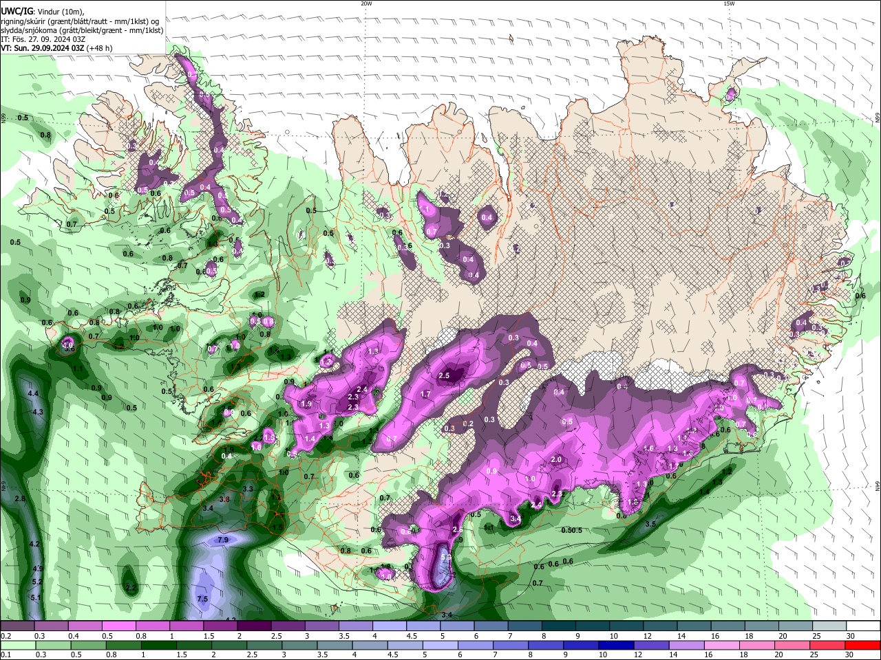Click the 'UWC/IG: Vindur (10m)' title text
Image resolution: width=881 pixels, height=660 pixels.
click(x=42, y=11)
